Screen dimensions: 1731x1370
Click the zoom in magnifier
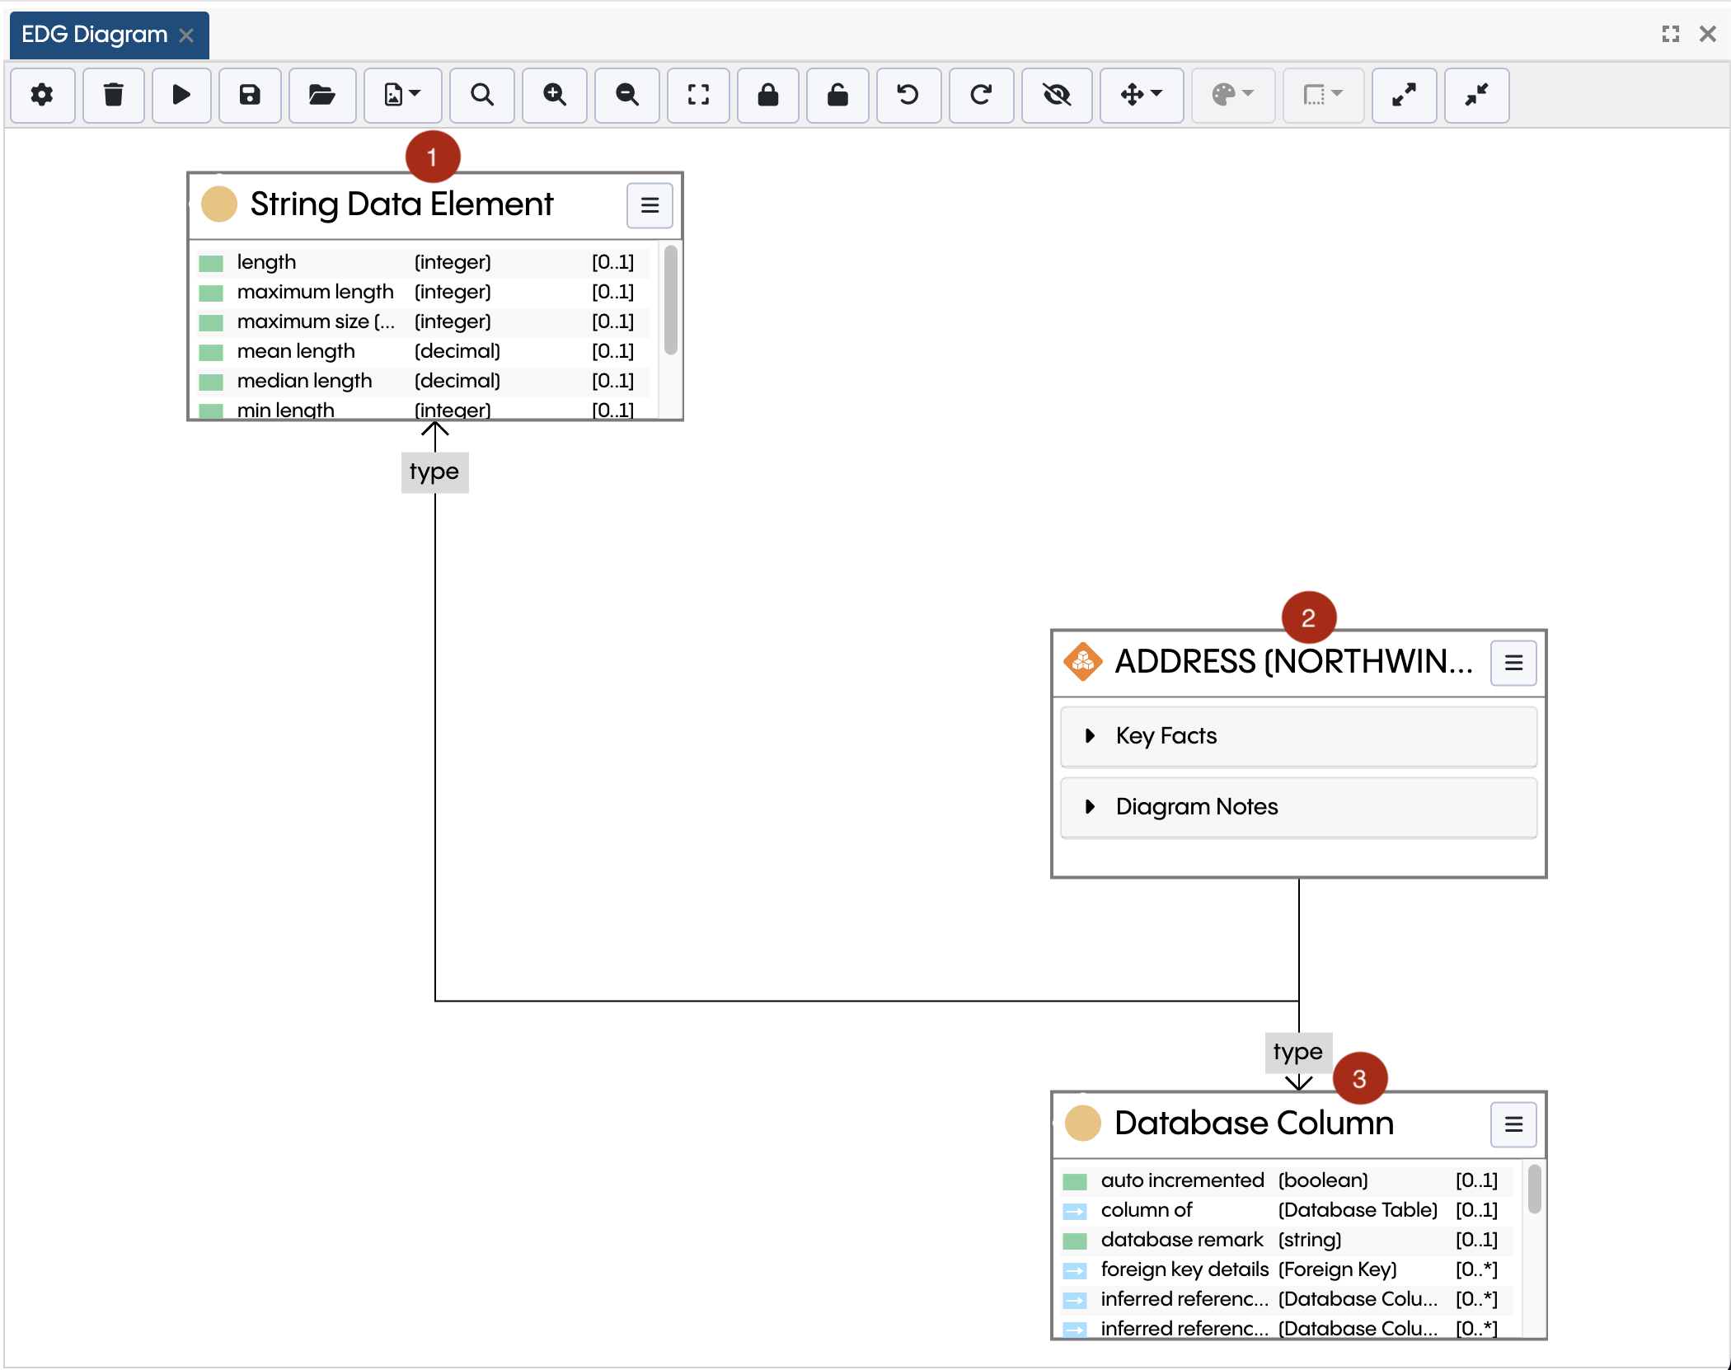pos(555,95)
